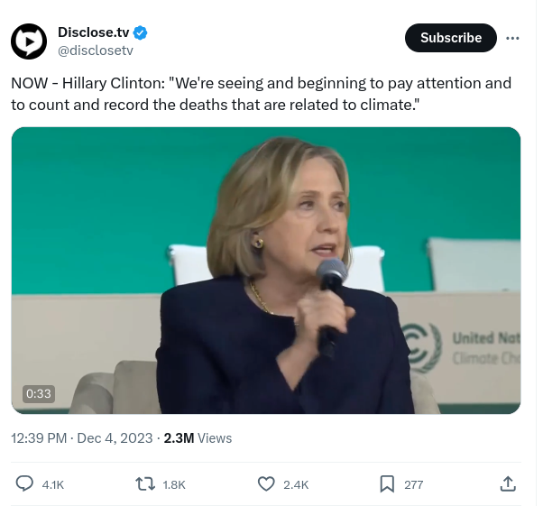The width and height of the screenshot is (543, 506).
Task: Open the three-dot more options menu
Action: (x=513, y=38)
